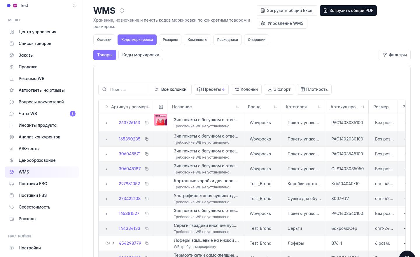Copy article number 165381527
Viewport: 420px width, 257px height.
coord(147,213)
